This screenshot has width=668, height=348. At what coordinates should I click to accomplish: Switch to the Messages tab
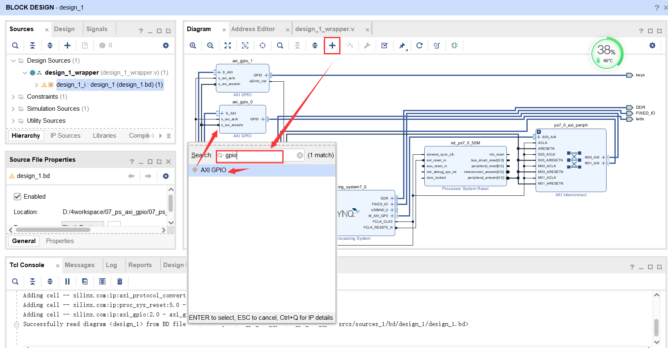80,265
